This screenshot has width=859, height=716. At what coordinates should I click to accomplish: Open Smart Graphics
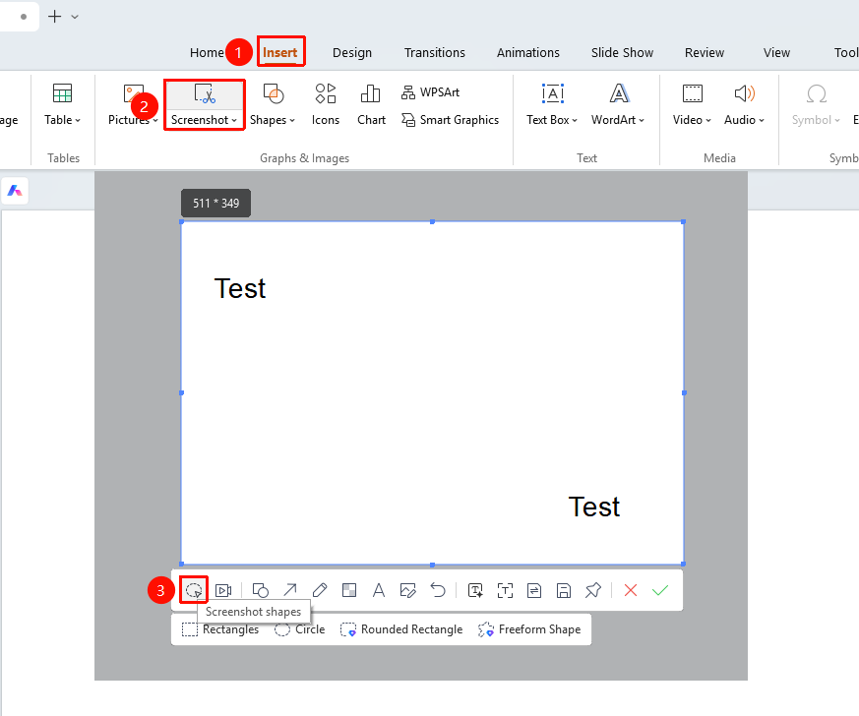[x=450, y=120]
